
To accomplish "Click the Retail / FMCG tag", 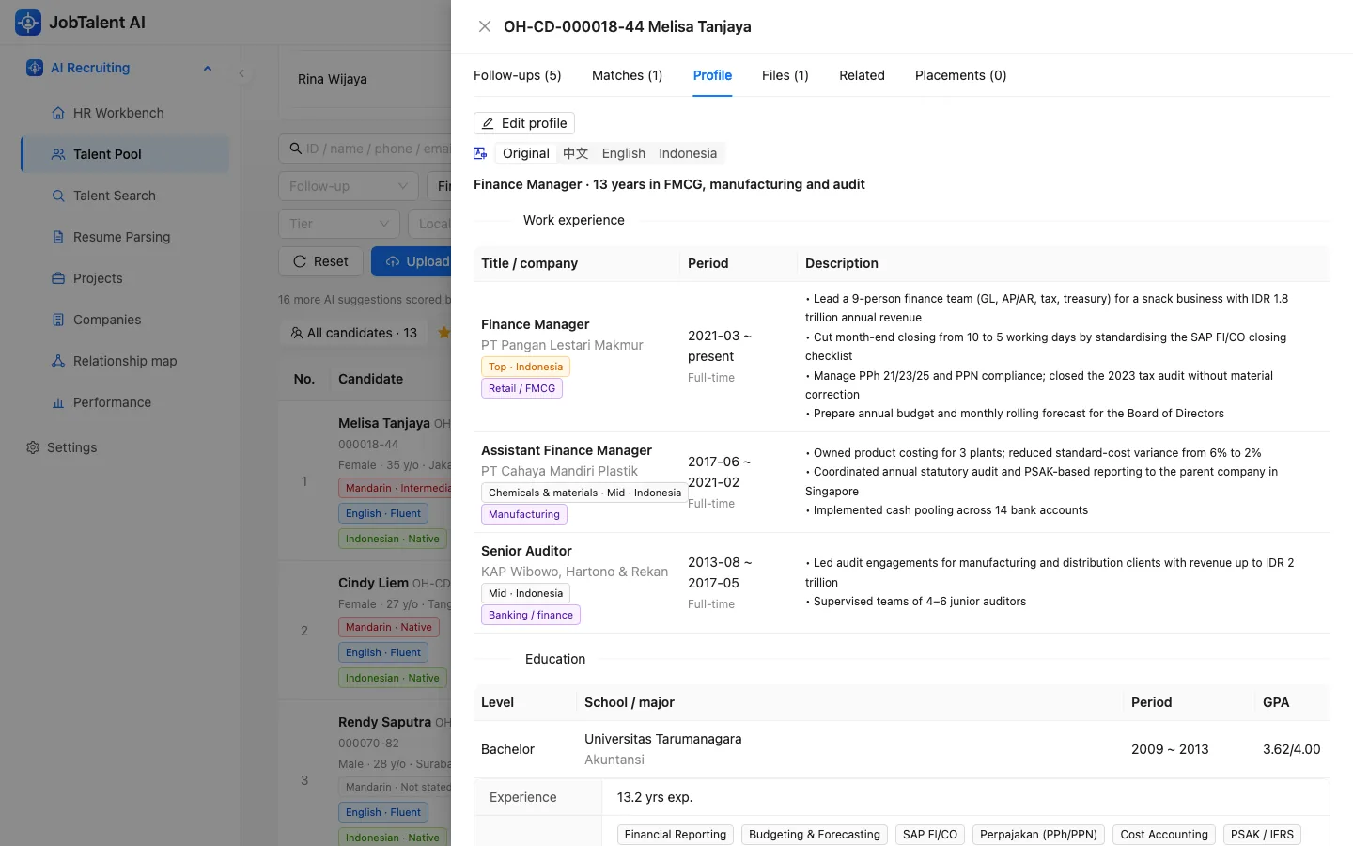I will tap(521, 388).
